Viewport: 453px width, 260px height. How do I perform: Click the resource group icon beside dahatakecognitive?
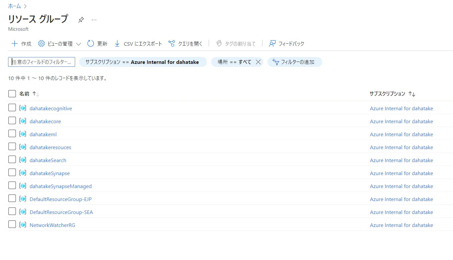[x=23, y=108]
